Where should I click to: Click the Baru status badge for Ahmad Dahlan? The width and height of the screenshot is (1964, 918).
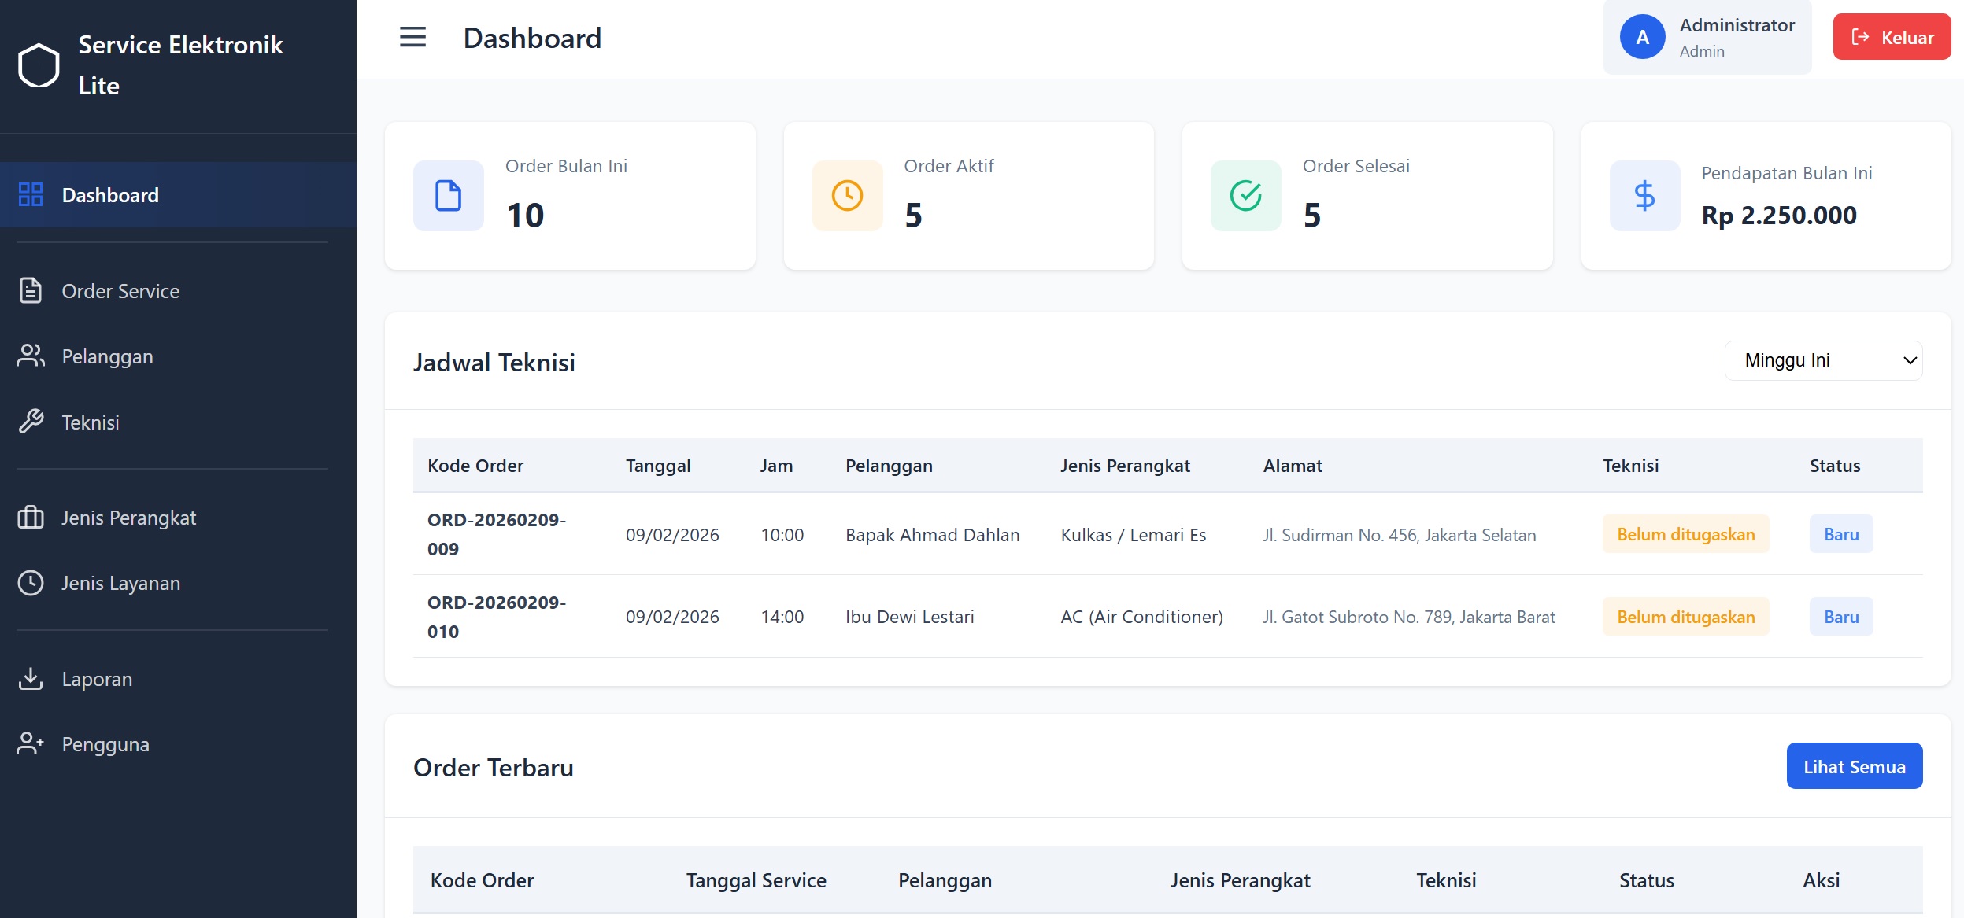pos(1840,534)
